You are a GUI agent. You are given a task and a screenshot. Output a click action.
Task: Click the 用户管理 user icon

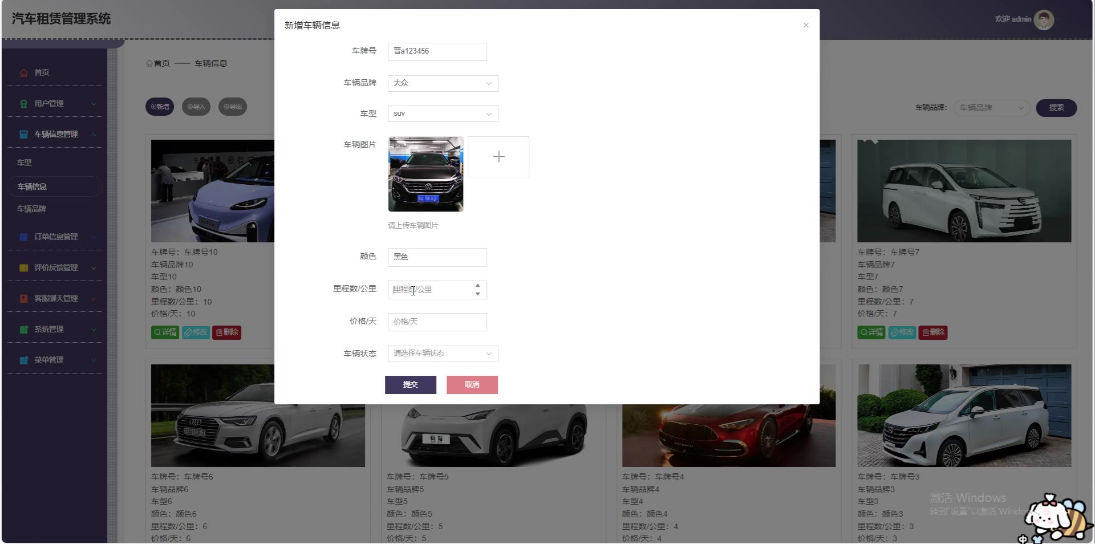24,104
